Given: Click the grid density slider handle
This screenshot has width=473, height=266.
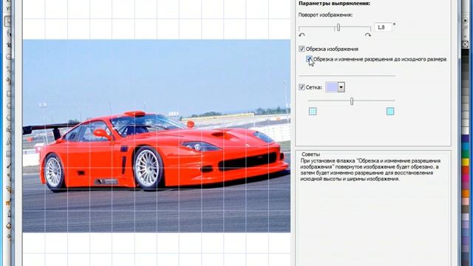Looking at the screenshot, I should pos(352,101).
